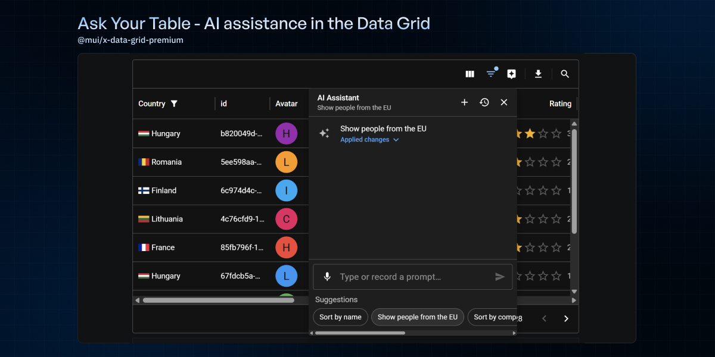Expand the Applied changes details
Screen dimensions: 715x357
pyautogui.click(x=369, y=140)
